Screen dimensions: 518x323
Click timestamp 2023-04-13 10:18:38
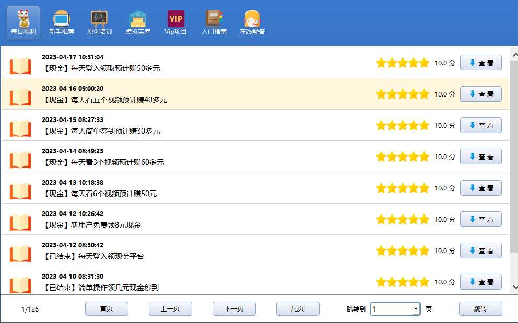click(x=73, y=182)
